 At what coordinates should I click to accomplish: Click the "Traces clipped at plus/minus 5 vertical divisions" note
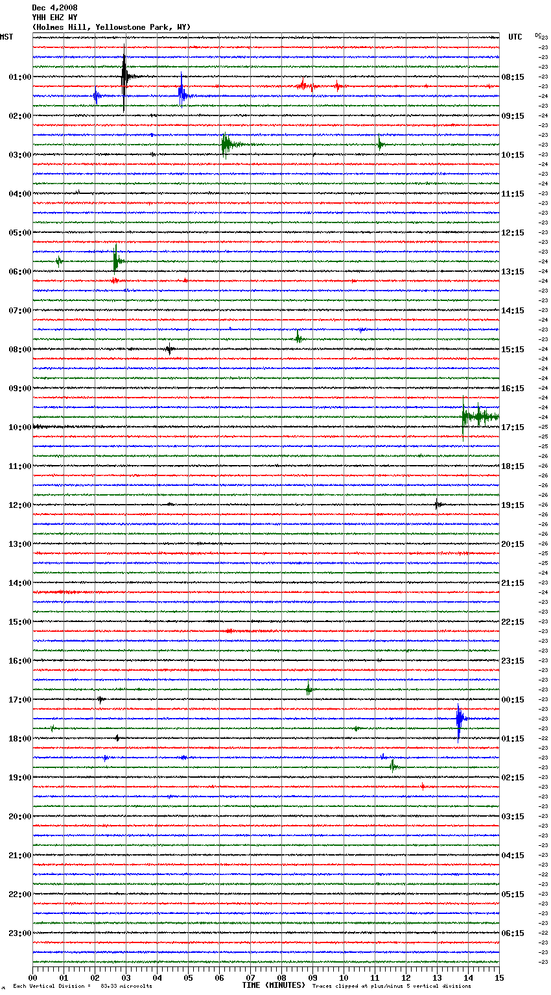click(x=392, y=986)
